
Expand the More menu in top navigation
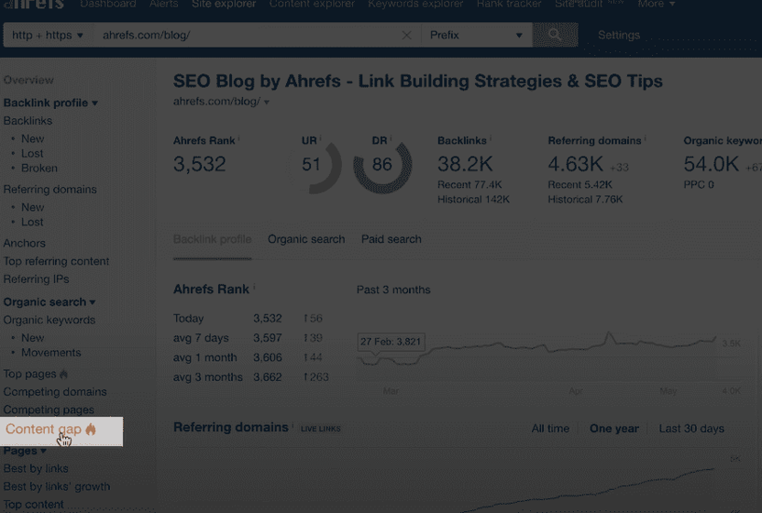[657, 4]
